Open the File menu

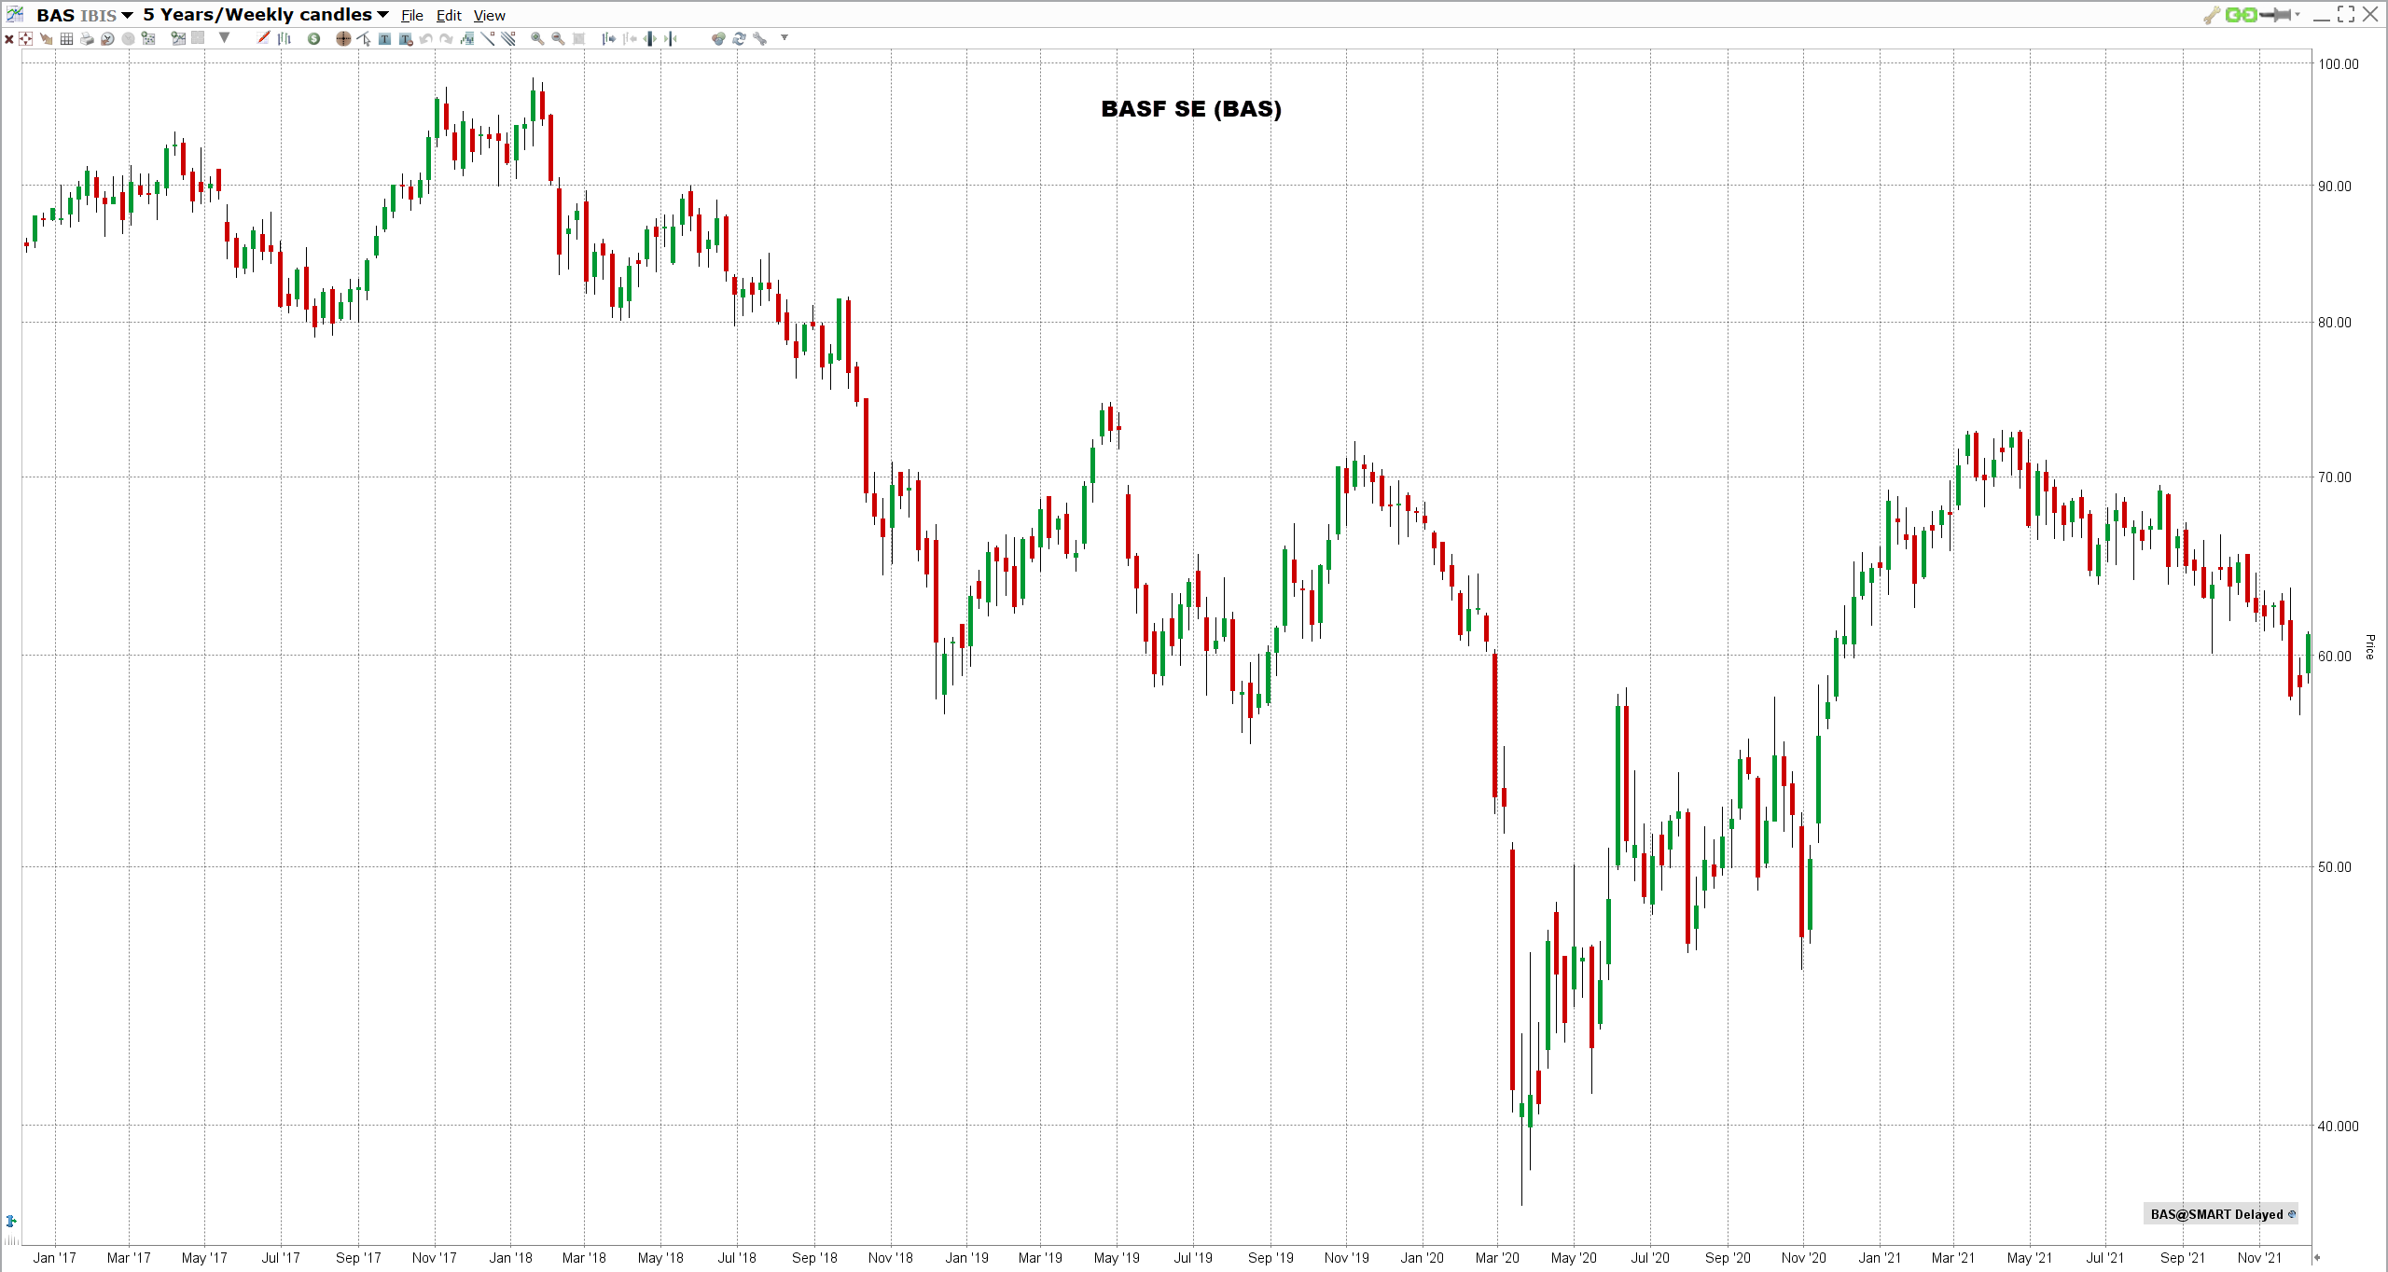click(x=412, y=15)
